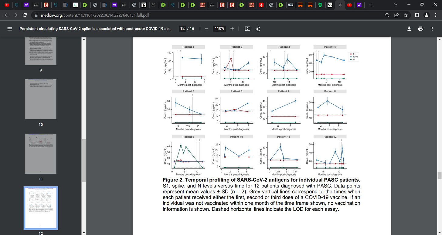Click the 'Patient 7' chart header
442x235 pixels.
pyautogui.click(x=284, y=91)
